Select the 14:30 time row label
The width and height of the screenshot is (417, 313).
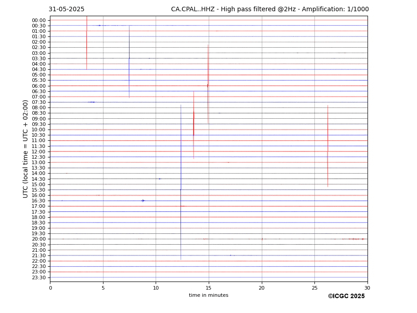tap(39, 179)
